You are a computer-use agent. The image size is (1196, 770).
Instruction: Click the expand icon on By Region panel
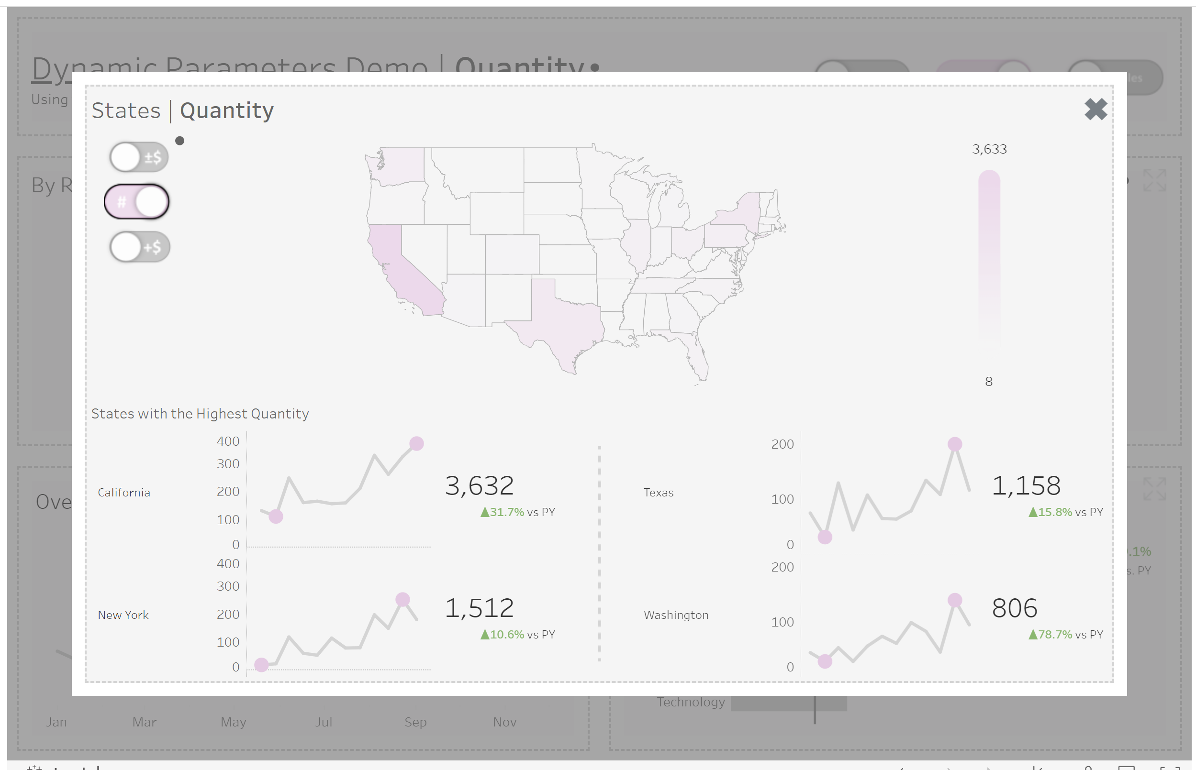[x=1154, y=180]
